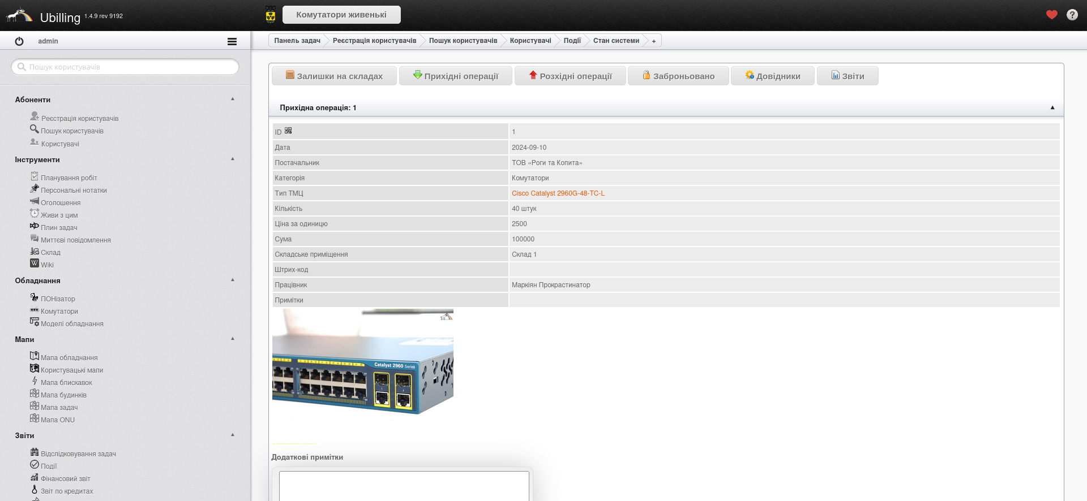
Task: Click the power logout icon beside admin
Action: point(19,41)
